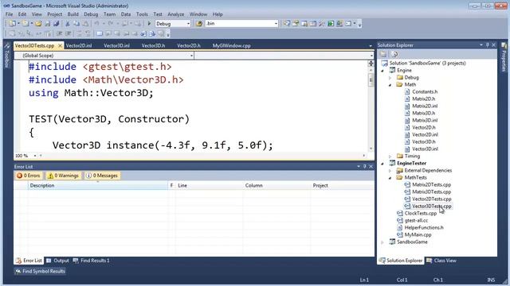Click the Save icon in toolbar

48,24
